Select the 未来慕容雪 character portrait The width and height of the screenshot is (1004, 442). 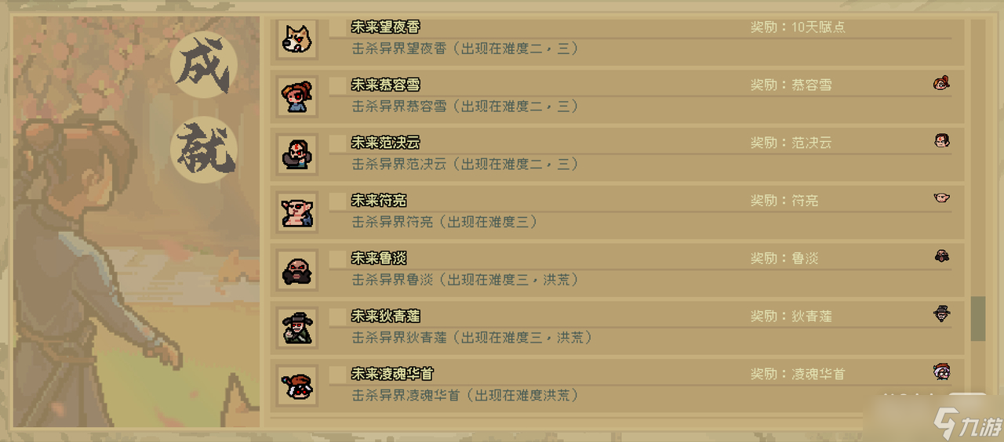(x=297, y=96)
